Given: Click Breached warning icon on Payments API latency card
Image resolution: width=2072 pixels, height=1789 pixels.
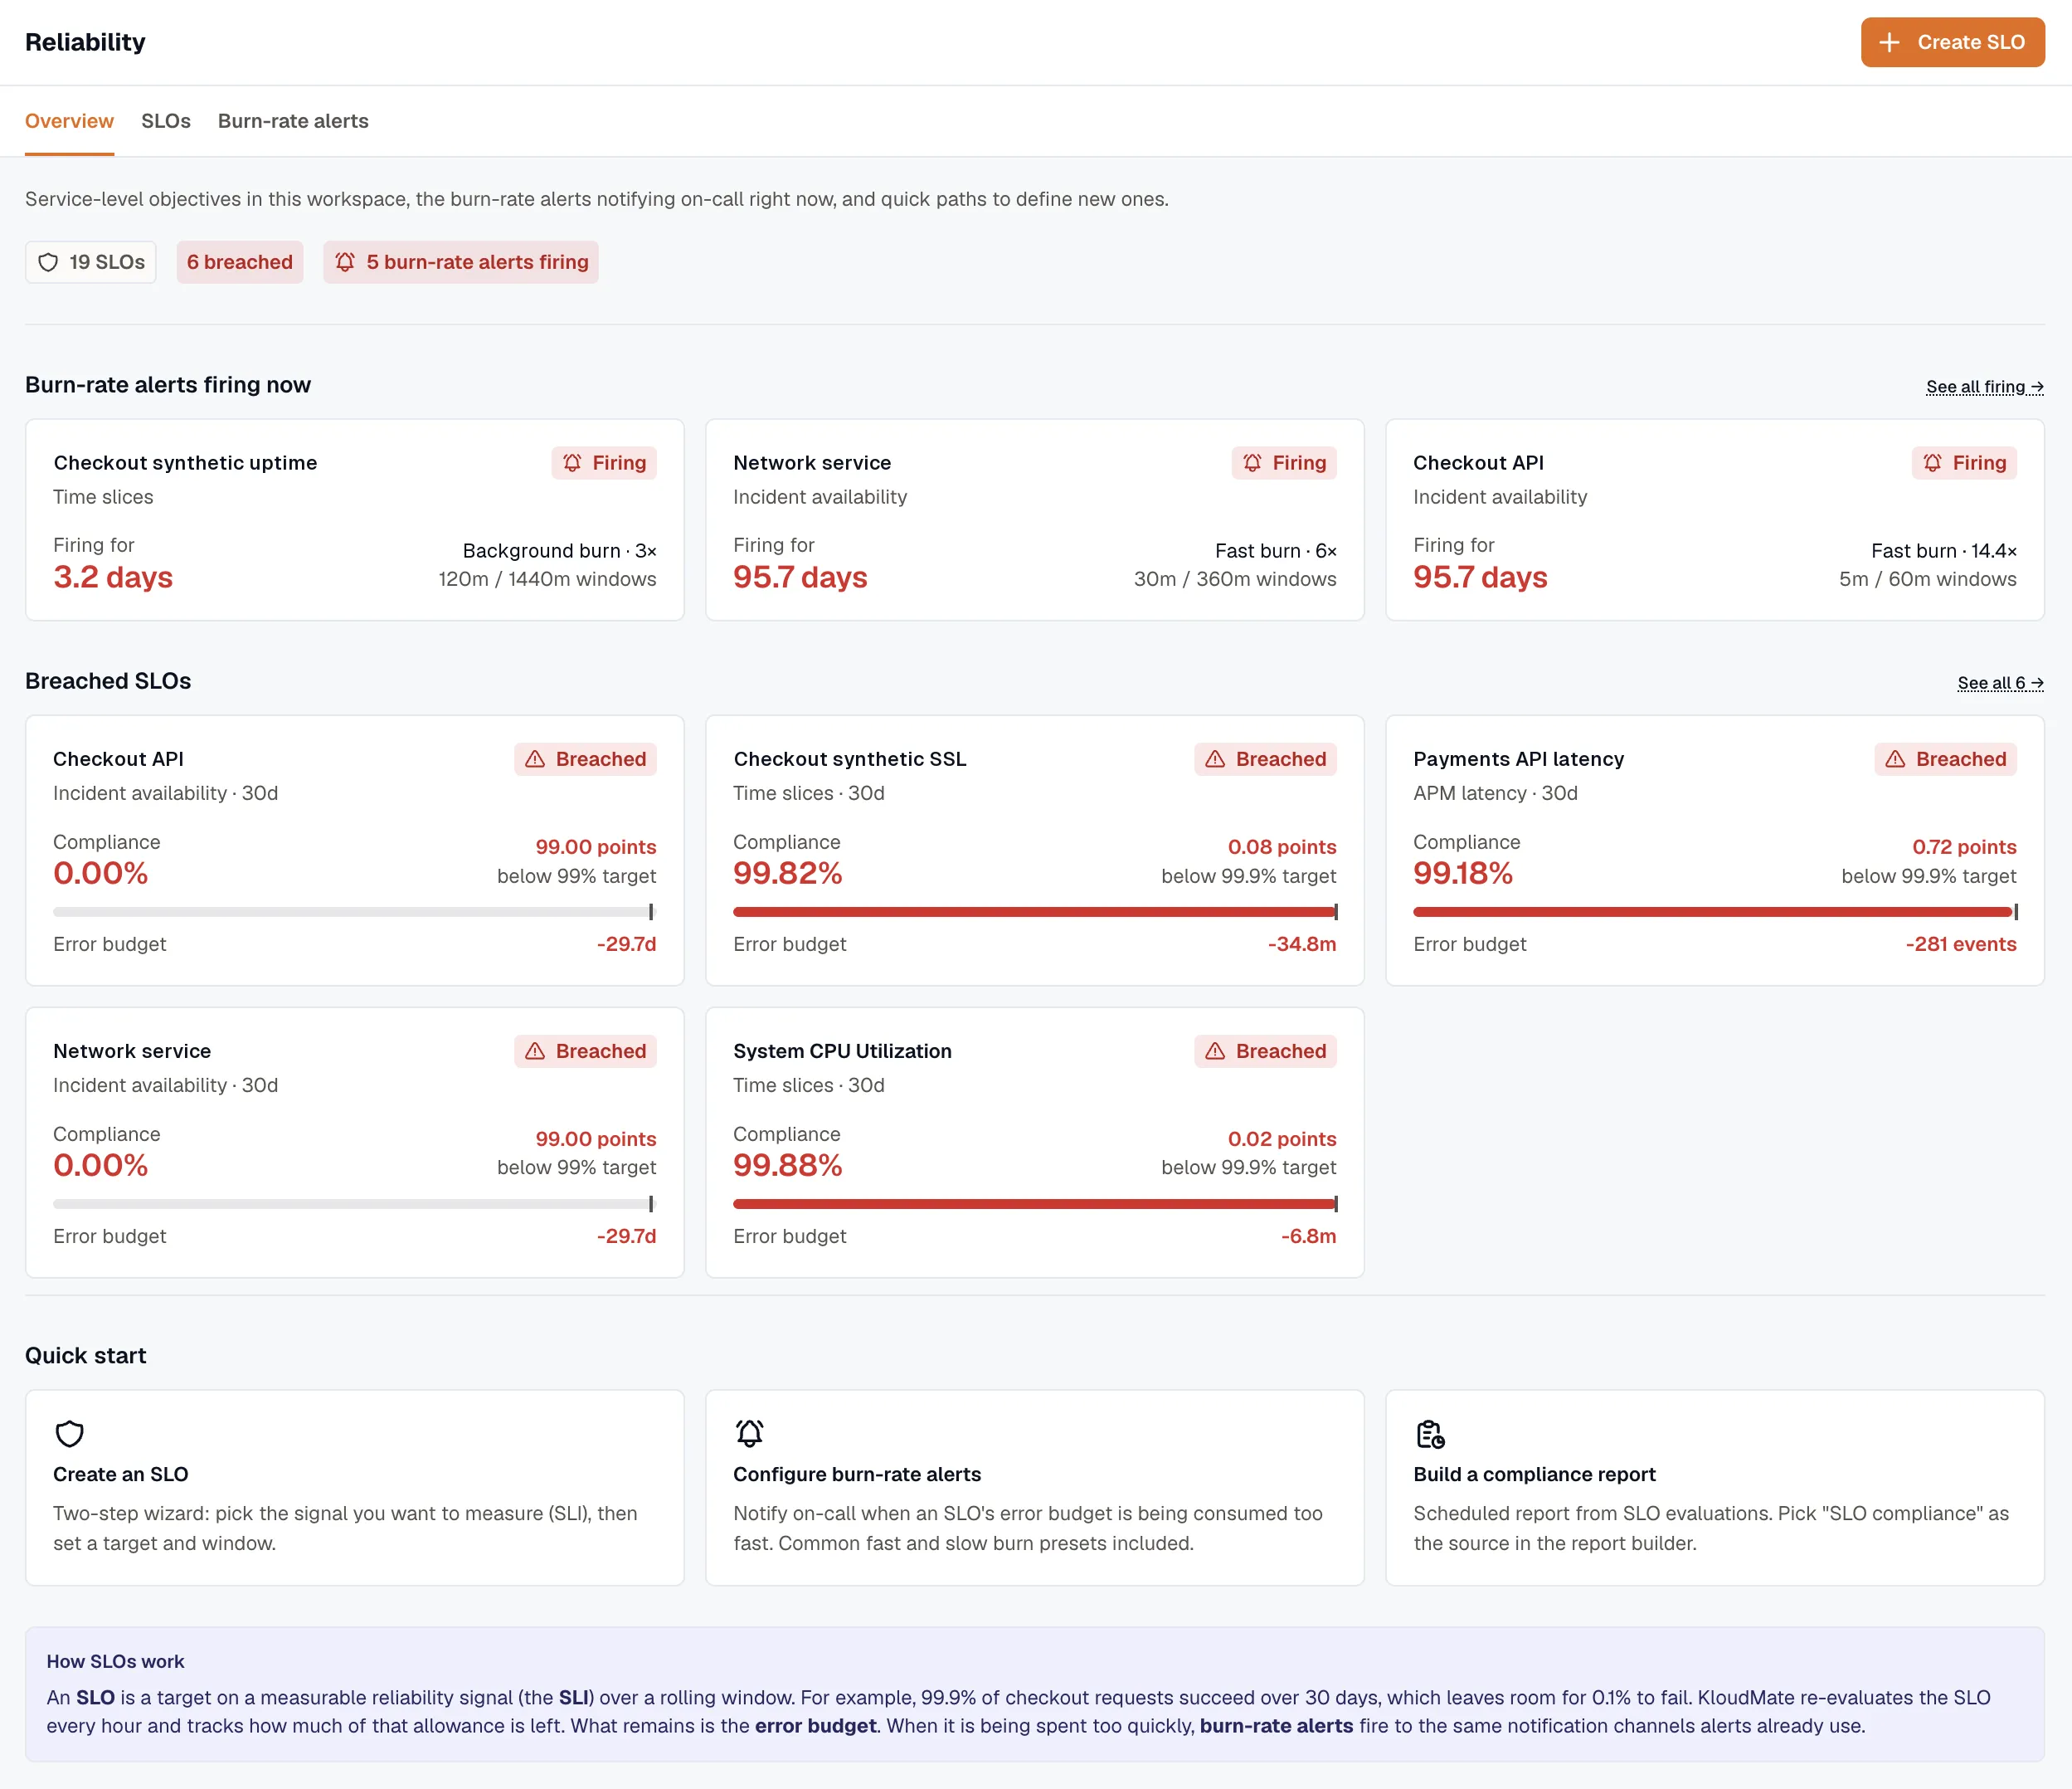Looking at the screenshot, I should [1895, 758].
